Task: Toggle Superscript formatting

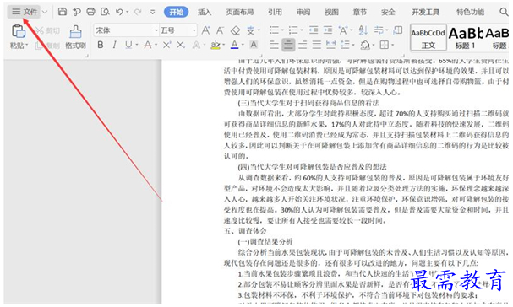Action: tap(166, 45)
